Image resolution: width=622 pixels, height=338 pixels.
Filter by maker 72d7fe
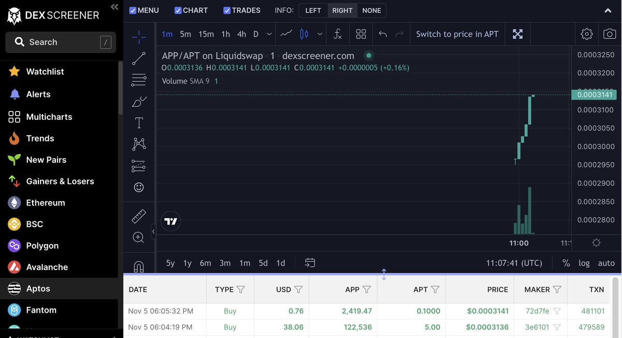(x=557, y=311)
